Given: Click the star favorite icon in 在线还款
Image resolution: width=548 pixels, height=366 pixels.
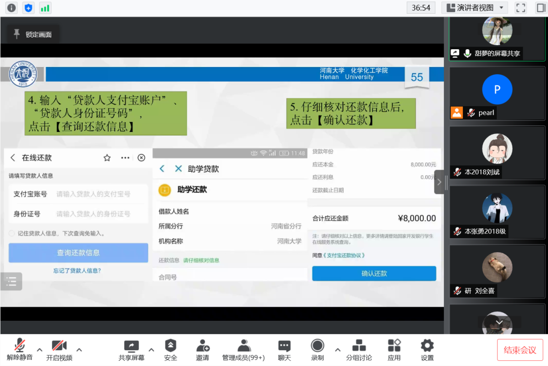Looking at the screenshot, I should (107, 158).
